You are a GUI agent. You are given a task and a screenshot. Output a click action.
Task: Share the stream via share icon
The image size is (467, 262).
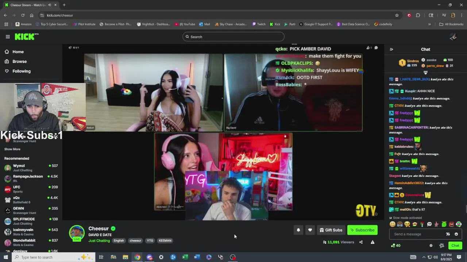pos(361,242)
